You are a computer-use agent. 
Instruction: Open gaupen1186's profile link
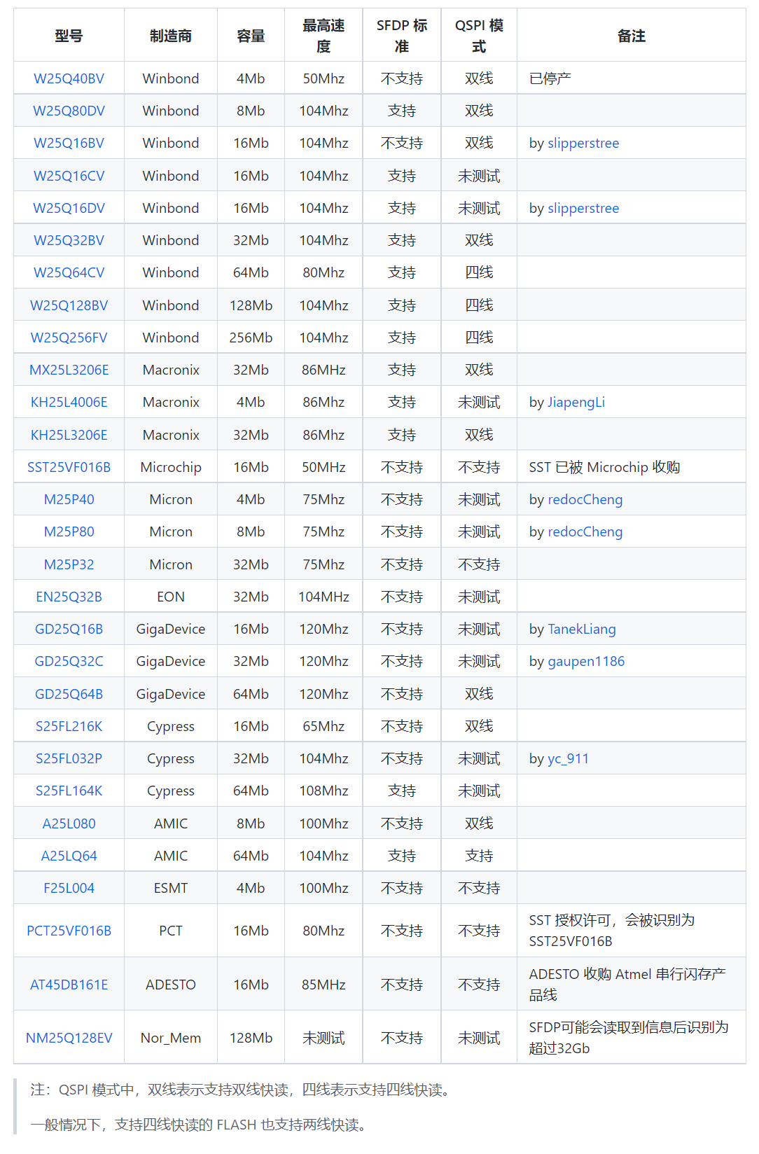tap(585, 661)
